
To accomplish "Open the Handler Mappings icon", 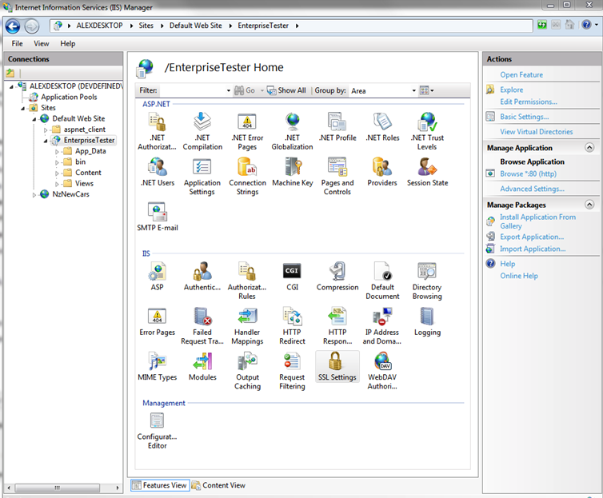I will pyautogui.click(x=247, y=317).
